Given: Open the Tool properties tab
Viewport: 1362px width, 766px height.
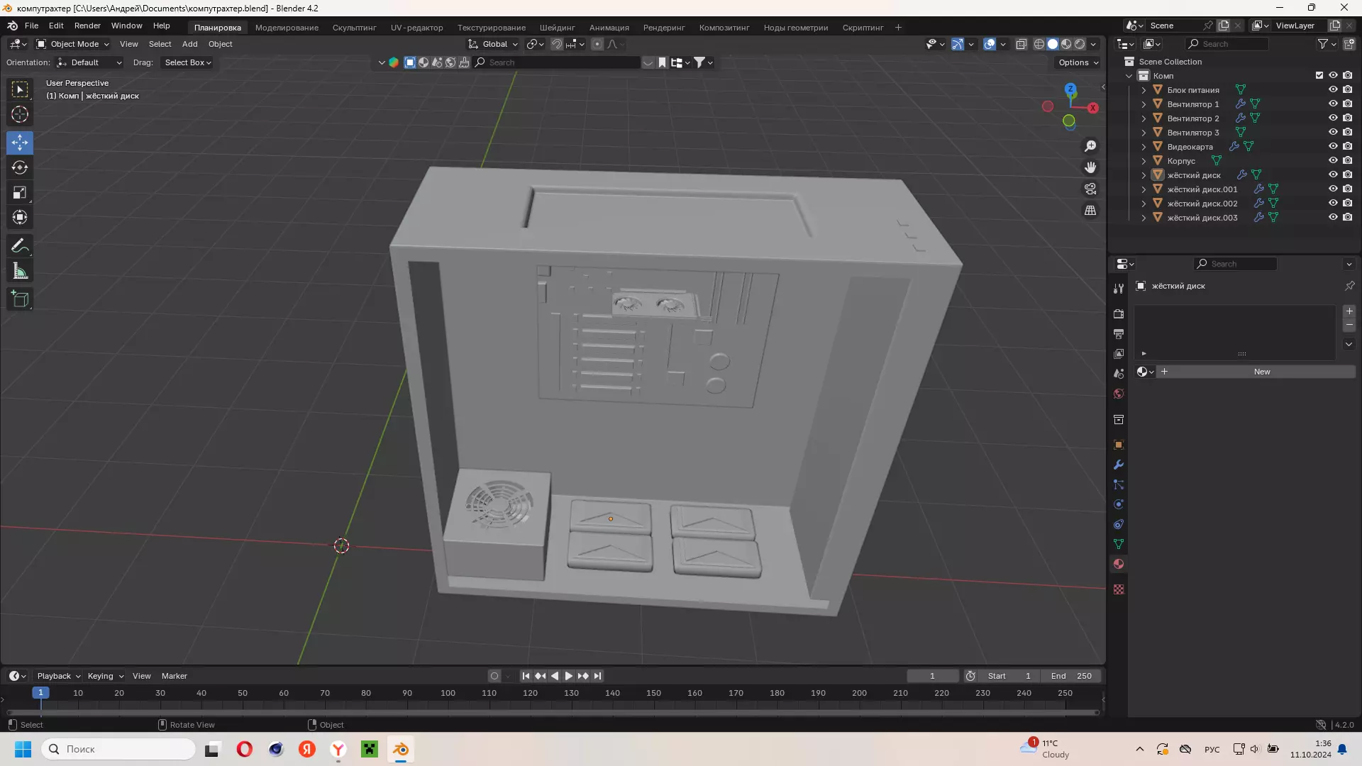Looking at the screenshot, I should pos(1119,289).
